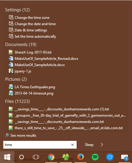Launch Firefox from taskbar
The image size is (132, 163).
(81, 157)
